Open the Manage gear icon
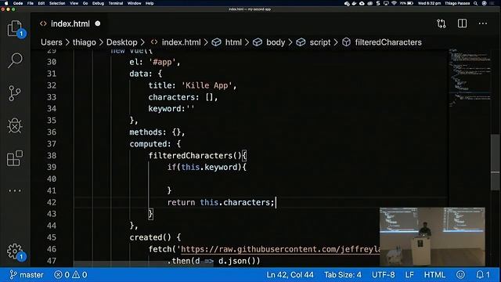Screen dimensions: 501x282 pos(15,251)
